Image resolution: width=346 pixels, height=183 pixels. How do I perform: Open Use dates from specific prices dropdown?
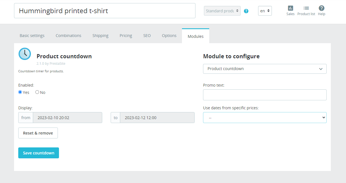(x=265, y=118)
